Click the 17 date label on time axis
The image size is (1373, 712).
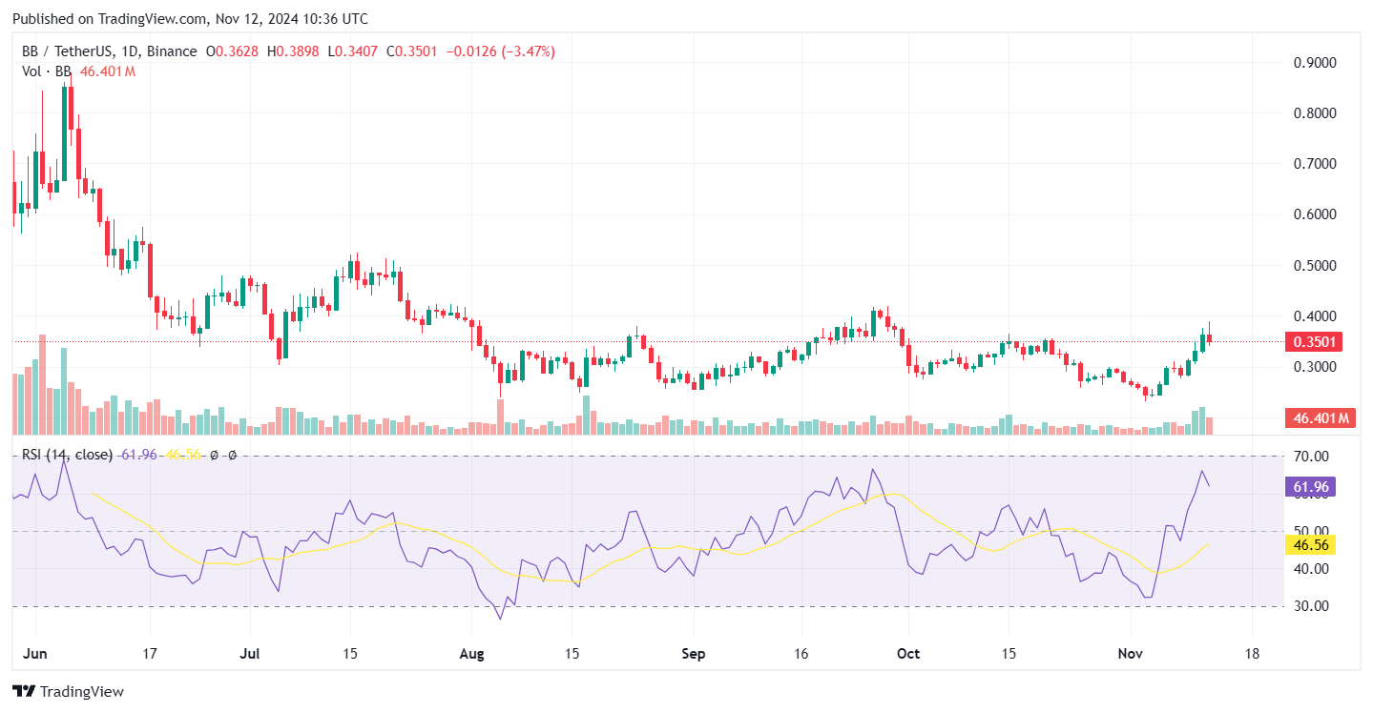[150, 654]
